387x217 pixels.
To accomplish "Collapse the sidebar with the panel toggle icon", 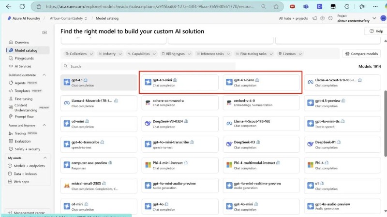I will click(45, 32).
